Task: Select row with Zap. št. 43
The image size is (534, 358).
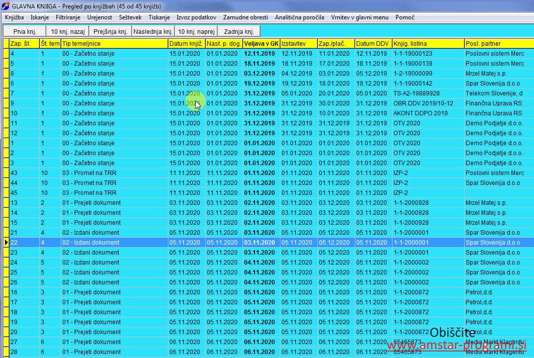Action: 24,173
